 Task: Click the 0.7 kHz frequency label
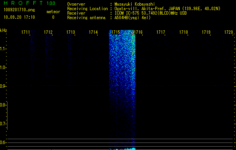tap(3, 124)
